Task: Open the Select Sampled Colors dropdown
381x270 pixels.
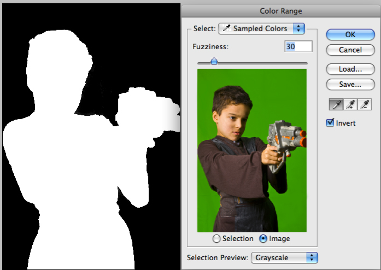Action: pyautogui.click(x=261, y=28)
